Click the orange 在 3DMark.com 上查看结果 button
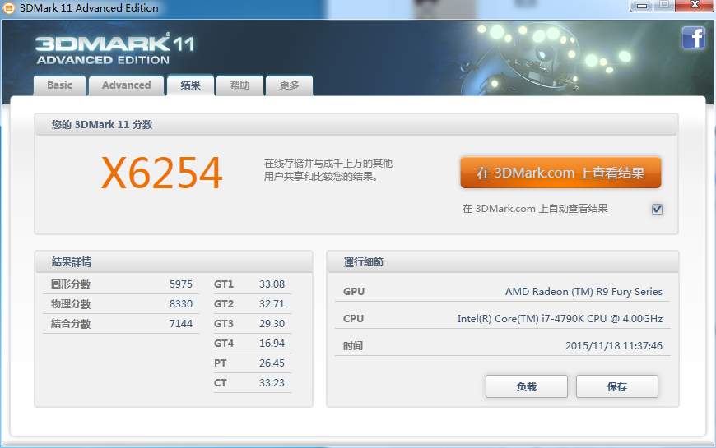This screenshot has width=716, height=448. pos(560,173)
